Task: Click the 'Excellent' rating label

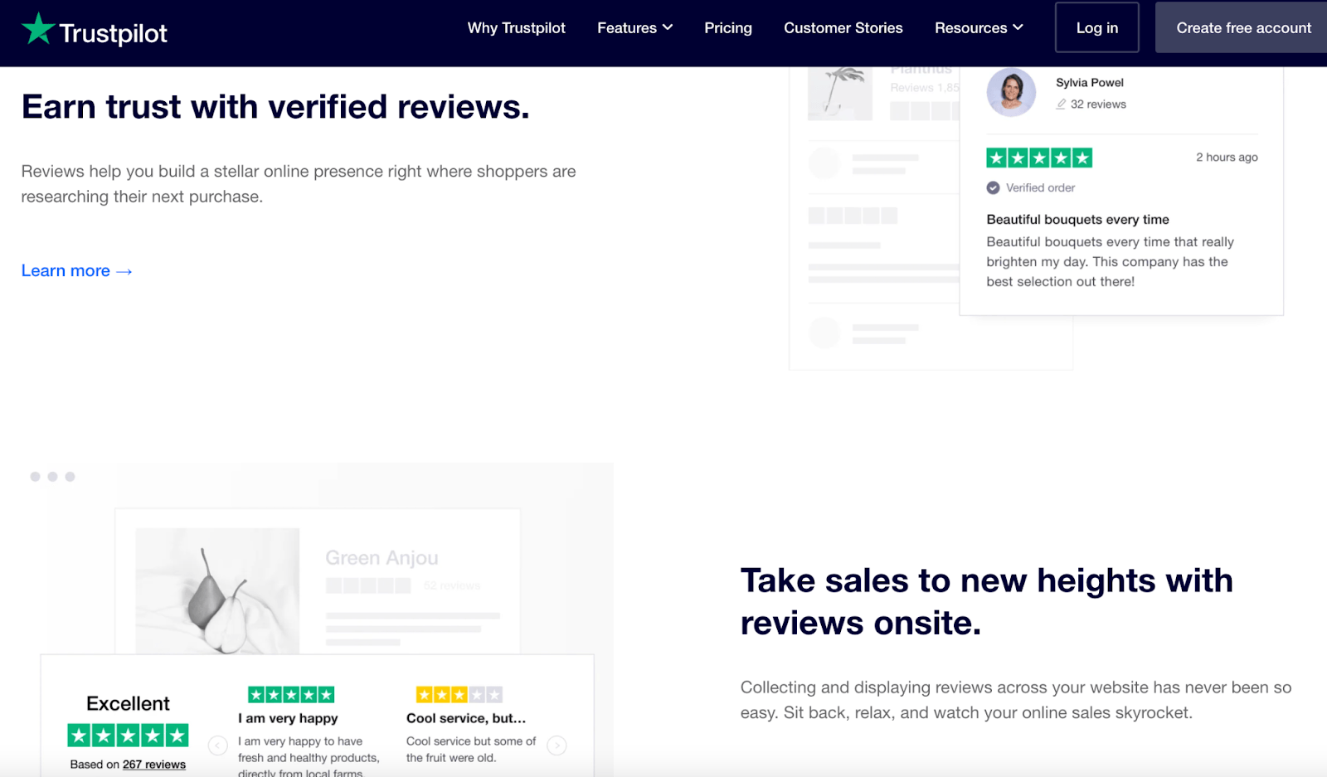Action: [x=128, y=704]
